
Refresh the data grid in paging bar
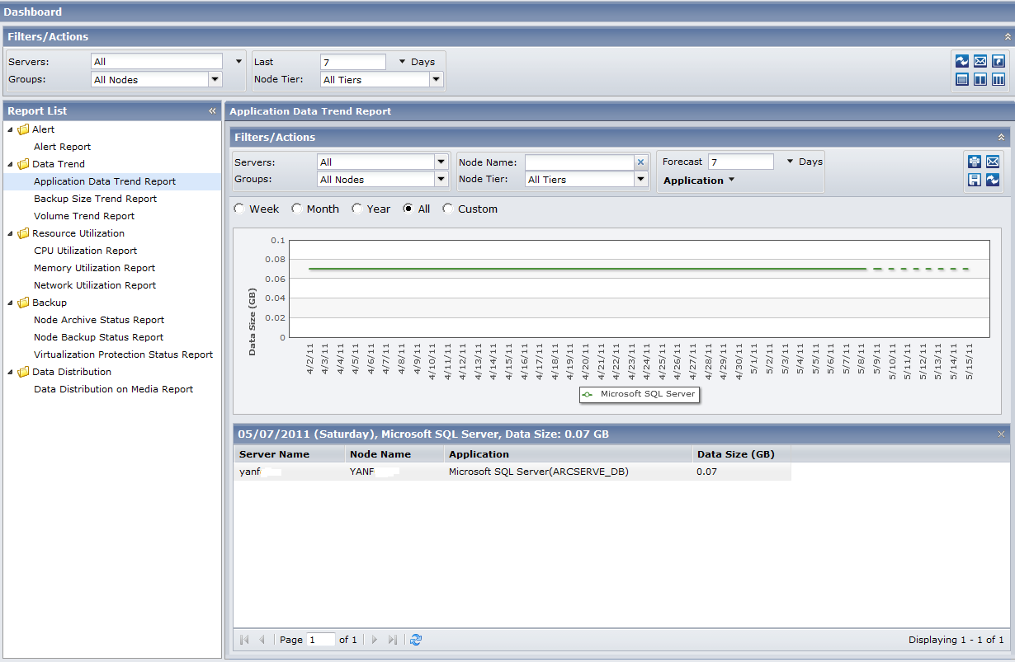[416, 640]
